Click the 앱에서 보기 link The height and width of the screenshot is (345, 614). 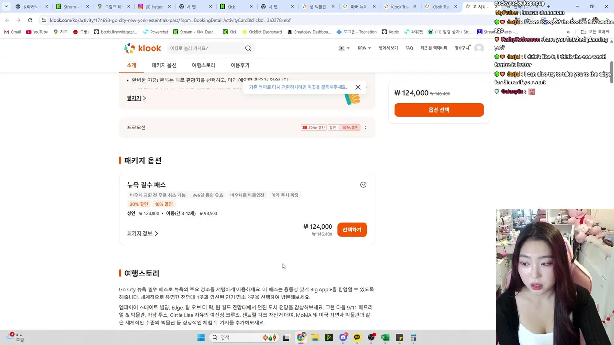(x=389, y=48)
